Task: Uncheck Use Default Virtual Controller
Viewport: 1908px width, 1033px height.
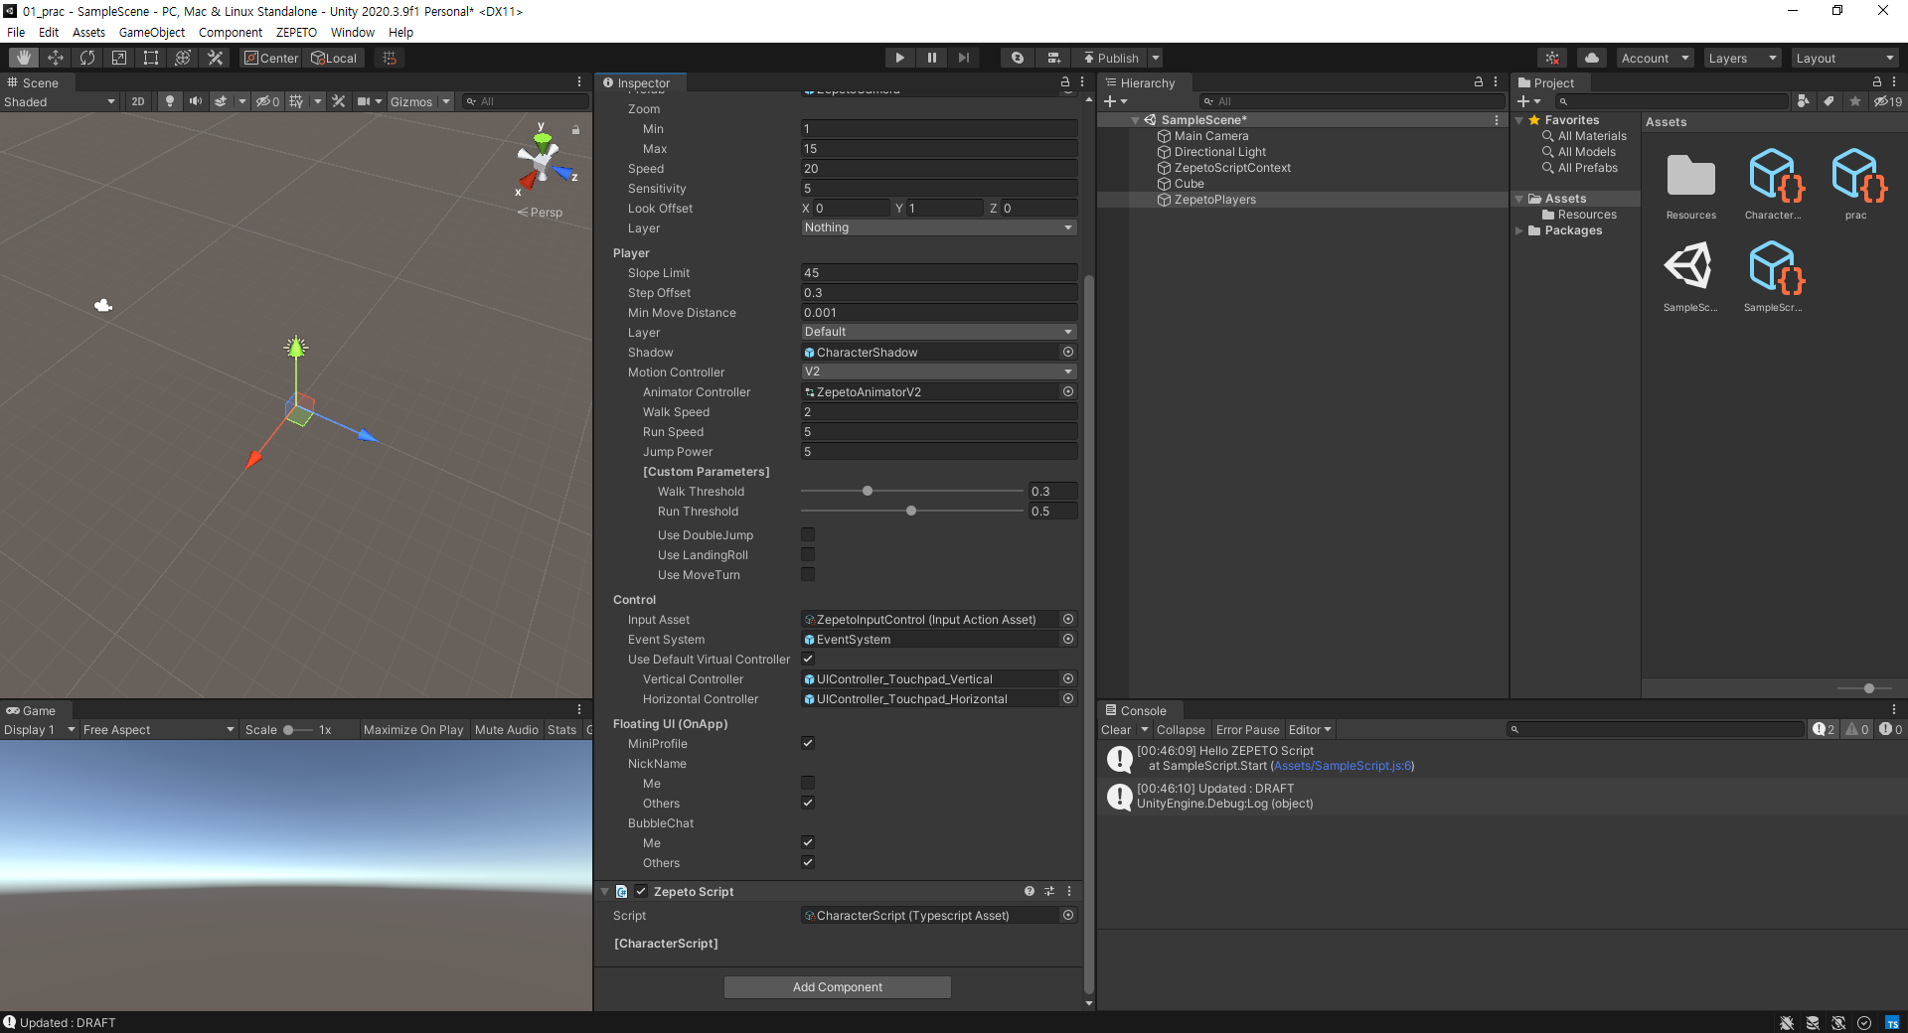Action: 808,659
